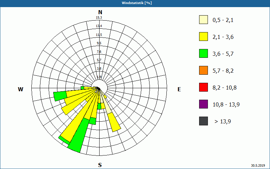Click the pale yellow 0,5 - 2,1 legend swatch
The height and width of the screenshot is (169, 270).
(x=204, y=20)
